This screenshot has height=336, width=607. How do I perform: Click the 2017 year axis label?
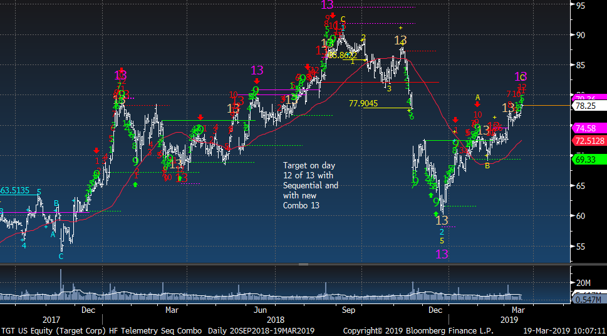coord(51,320)
